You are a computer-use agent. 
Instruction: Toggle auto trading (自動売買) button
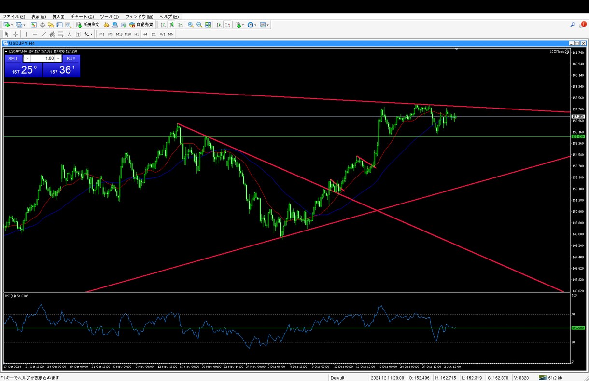point(141,25)
